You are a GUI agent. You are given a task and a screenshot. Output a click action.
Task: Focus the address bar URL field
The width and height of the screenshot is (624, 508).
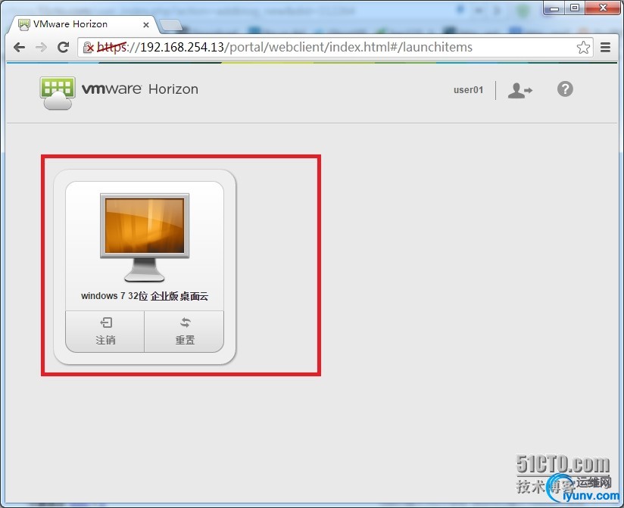point(335,48)
